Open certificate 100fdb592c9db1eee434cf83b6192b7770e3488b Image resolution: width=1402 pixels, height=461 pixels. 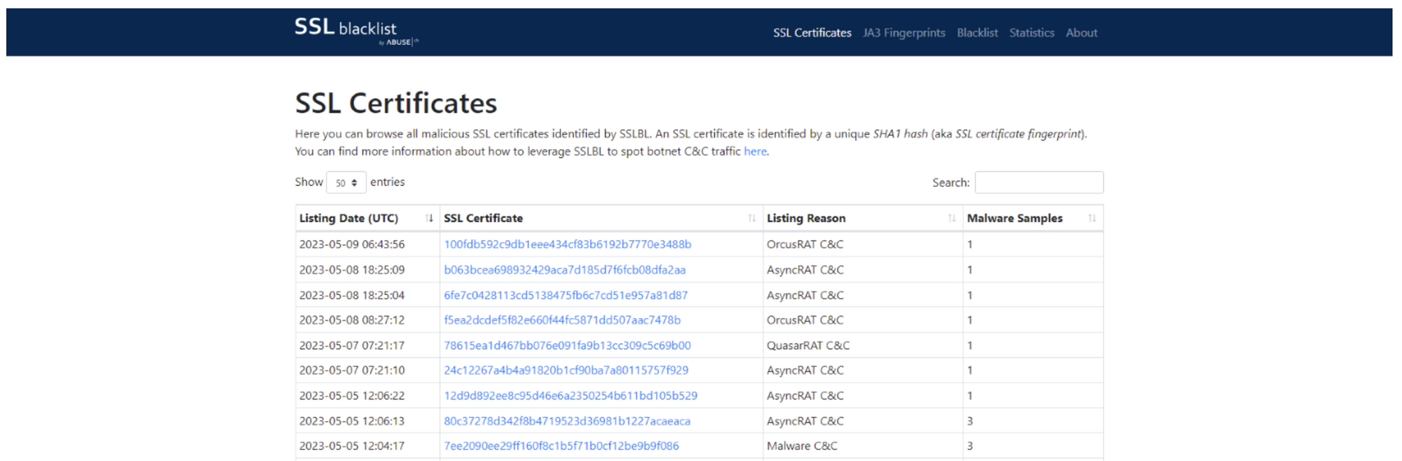coord(567,245)
